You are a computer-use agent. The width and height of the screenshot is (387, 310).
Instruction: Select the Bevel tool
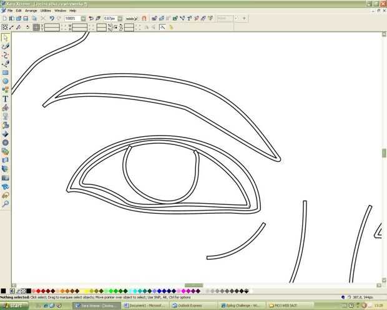(x=5, y=134)
